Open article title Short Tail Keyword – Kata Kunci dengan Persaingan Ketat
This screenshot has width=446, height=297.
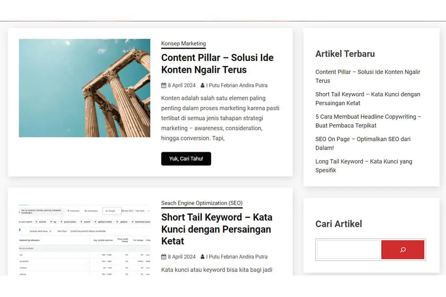coord(217,229)
